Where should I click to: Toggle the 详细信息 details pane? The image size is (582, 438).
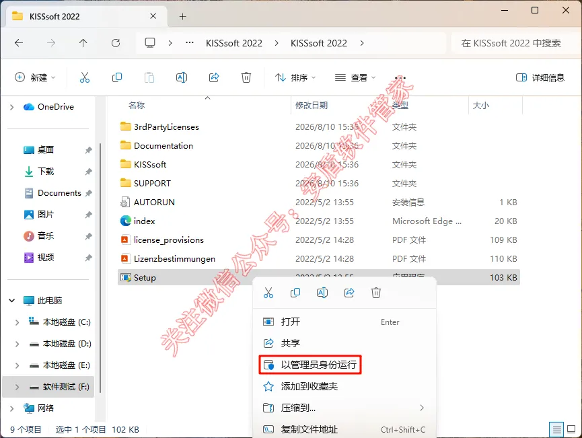click(540, 77)
